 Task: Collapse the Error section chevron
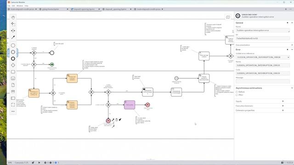click(292, 49)
